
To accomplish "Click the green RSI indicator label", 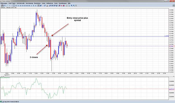I will [5, 78].
